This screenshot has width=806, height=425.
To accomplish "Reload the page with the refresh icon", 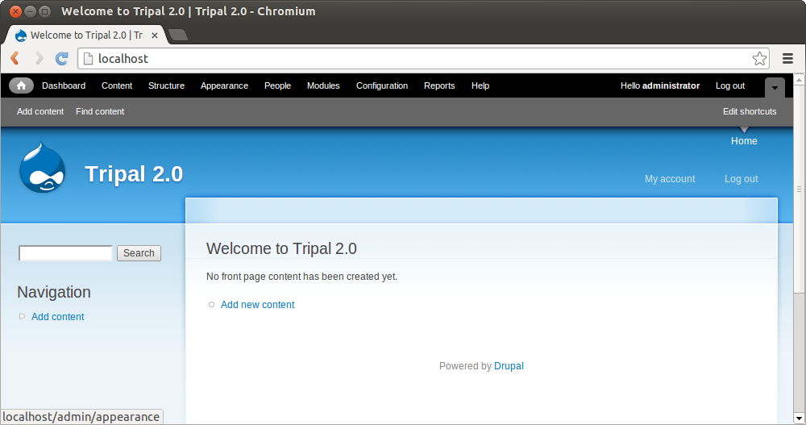I will point(61,58).
